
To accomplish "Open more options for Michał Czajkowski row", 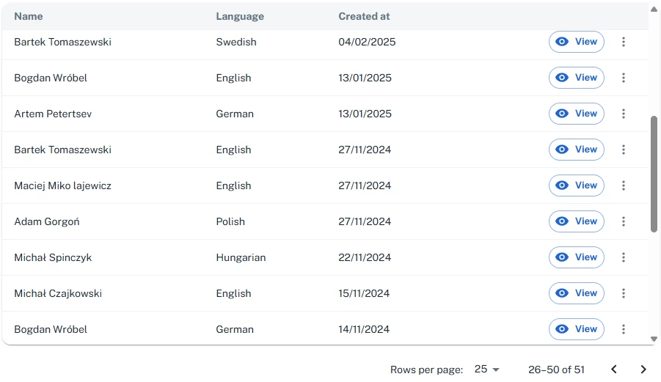I will [624, 293].
